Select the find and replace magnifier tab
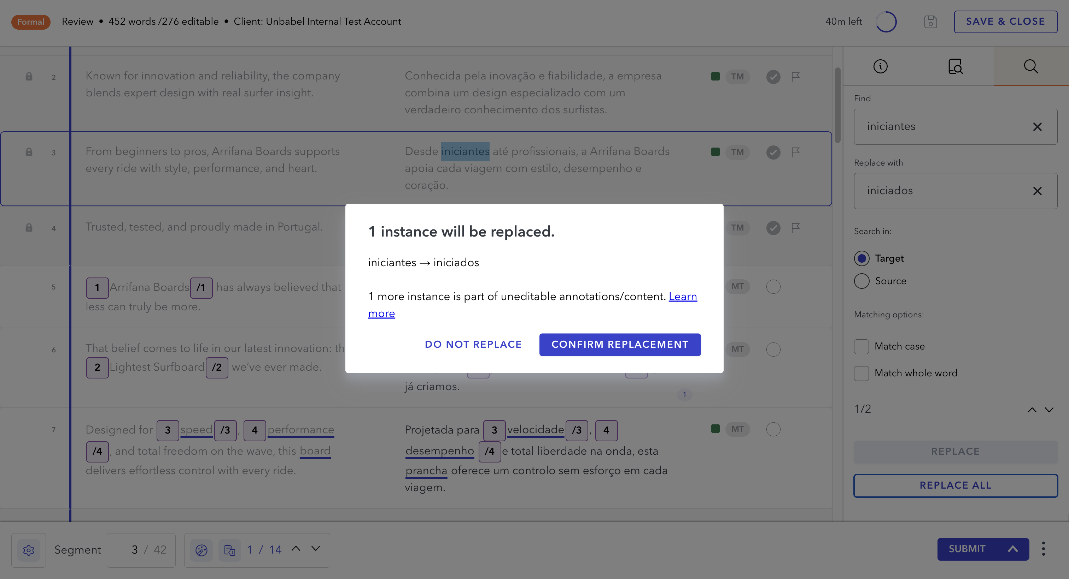 [1031, 66]
